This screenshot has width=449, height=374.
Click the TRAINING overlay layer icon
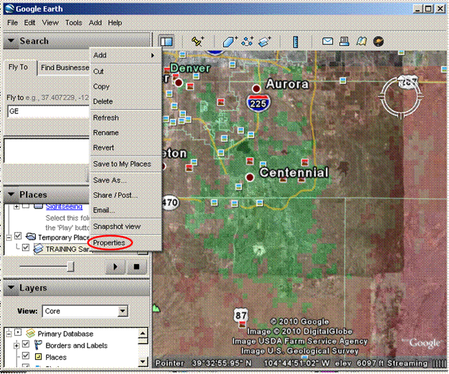pyautogui.click(x=39, y=249)
